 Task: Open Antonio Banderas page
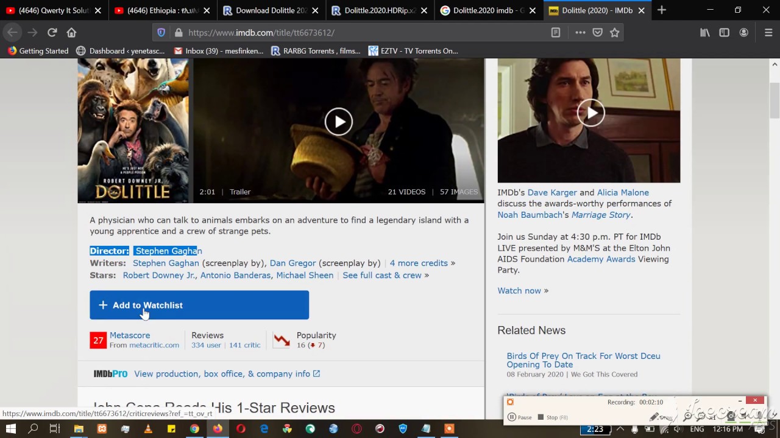coord(235,276)
